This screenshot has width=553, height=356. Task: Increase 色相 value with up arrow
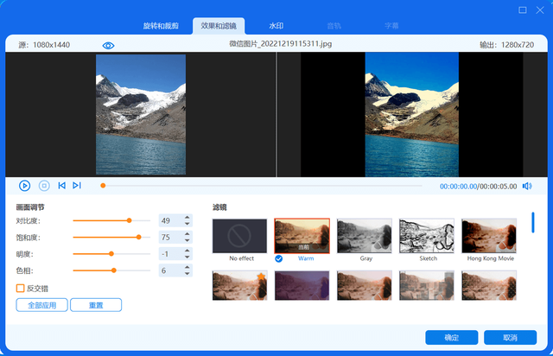tap(188, 267)
